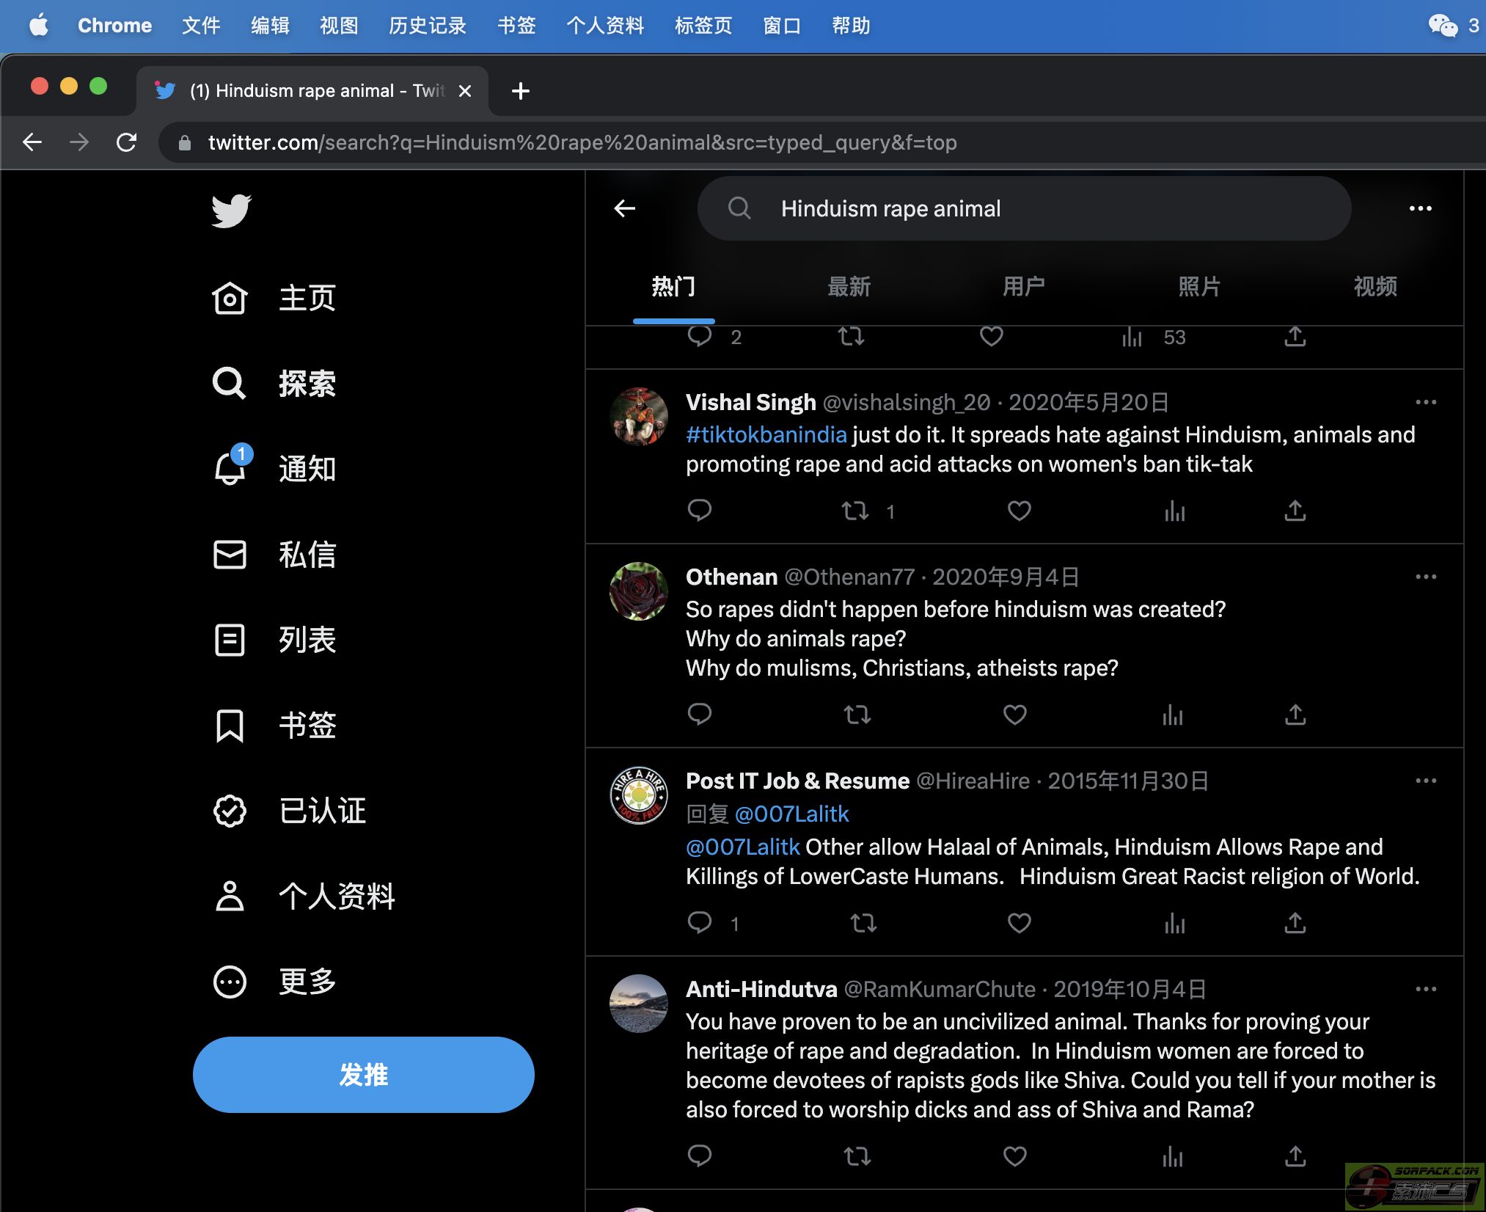Like Othenan's tweet

point(1015,715)
